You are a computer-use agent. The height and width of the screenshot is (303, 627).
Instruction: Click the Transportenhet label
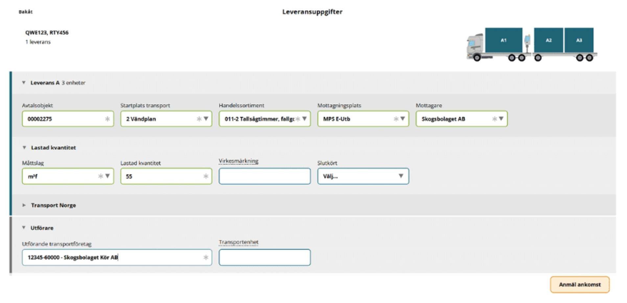tap(239, 242)
